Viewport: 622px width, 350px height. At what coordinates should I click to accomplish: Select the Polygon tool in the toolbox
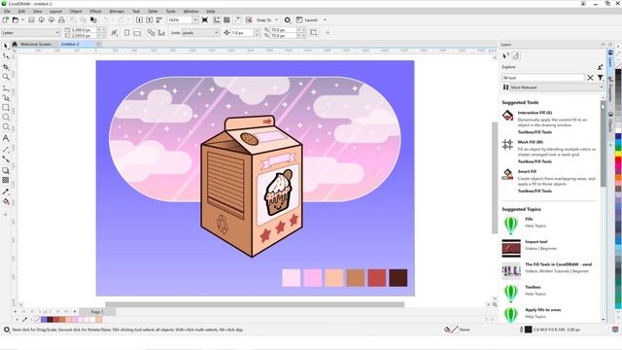pos(6,127)
